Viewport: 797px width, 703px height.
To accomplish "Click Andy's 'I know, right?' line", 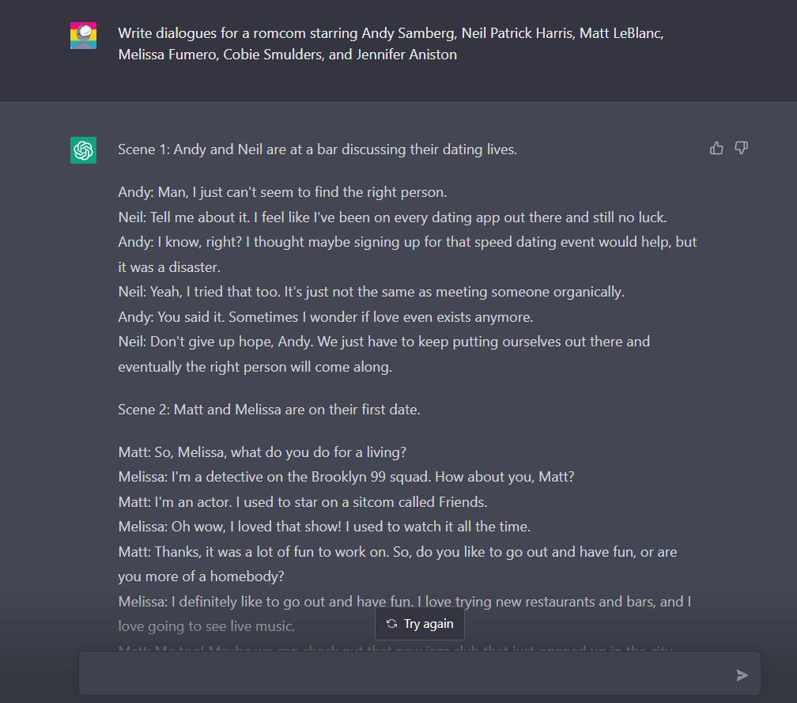I will pos(407,242).
